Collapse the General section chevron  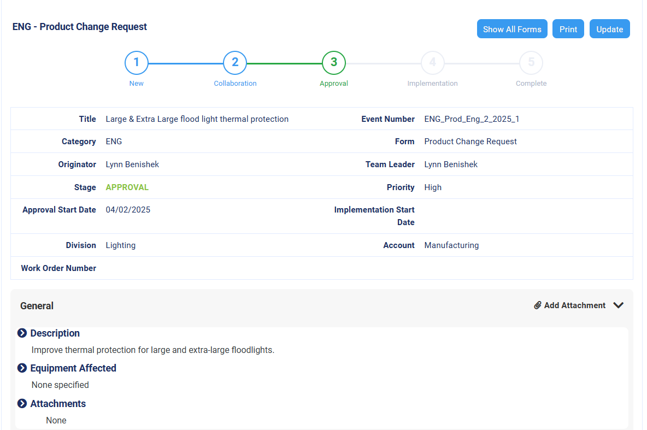click(619, 305)
